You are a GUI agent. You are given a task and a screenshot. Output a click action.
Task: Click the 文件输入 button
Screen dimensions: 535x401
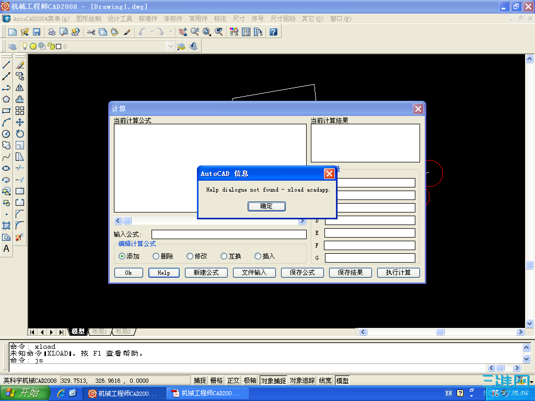pyautogui.click(x=254, y=273)
